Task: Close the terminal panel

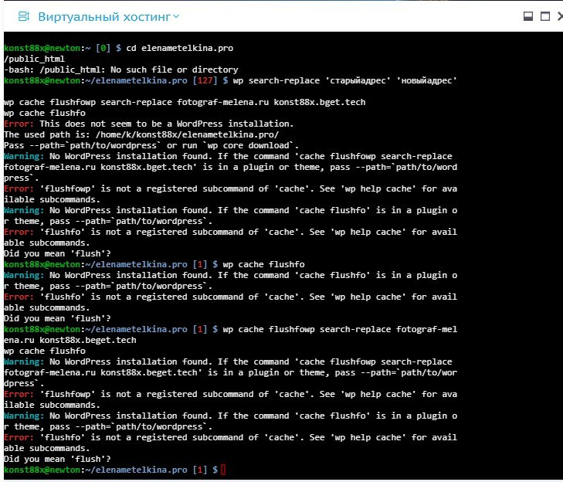Action: click(x=559, y=16)
